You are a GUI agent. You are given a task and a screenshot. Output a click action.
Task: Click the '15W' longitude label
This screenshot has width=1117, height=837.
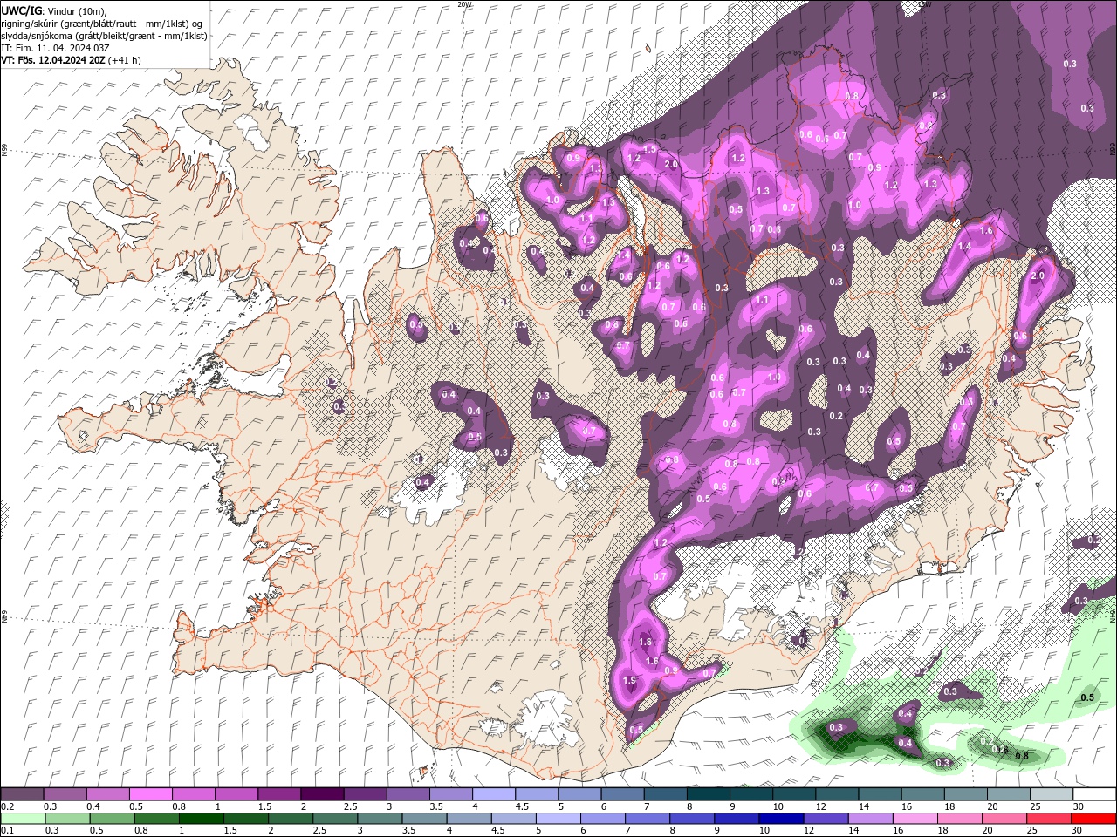pos(924,4)
